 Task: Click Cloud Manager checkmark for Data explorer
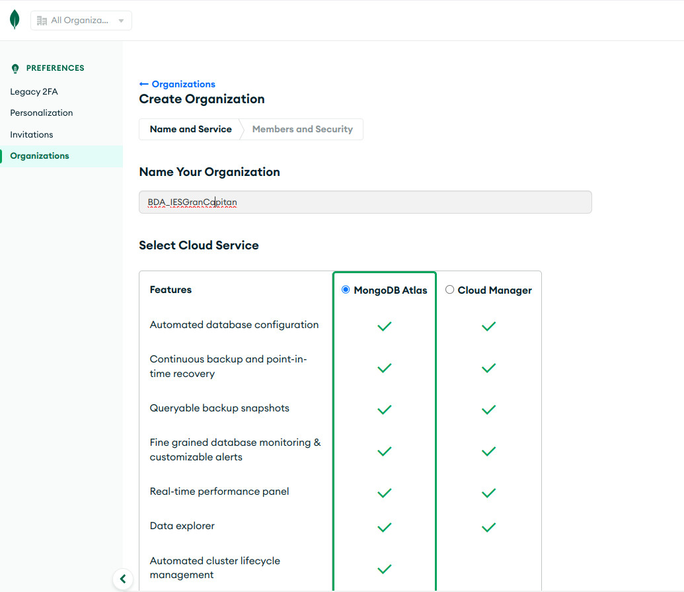(488, 527)
